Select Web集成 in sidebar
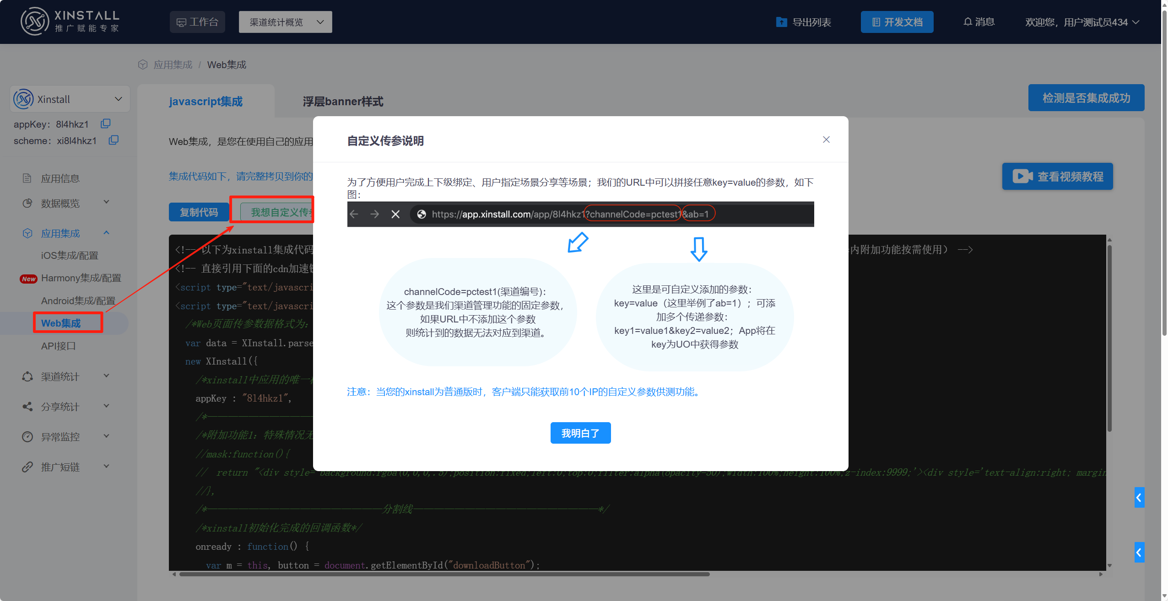The height and width of the screenshot is (601, 1168). 61,323
